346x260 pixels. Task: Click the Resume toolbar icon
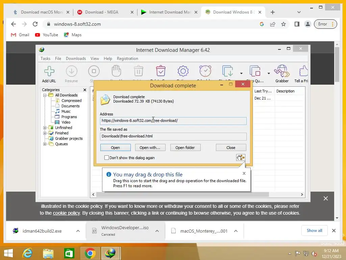pyautogui.click(x=72, y=71)
